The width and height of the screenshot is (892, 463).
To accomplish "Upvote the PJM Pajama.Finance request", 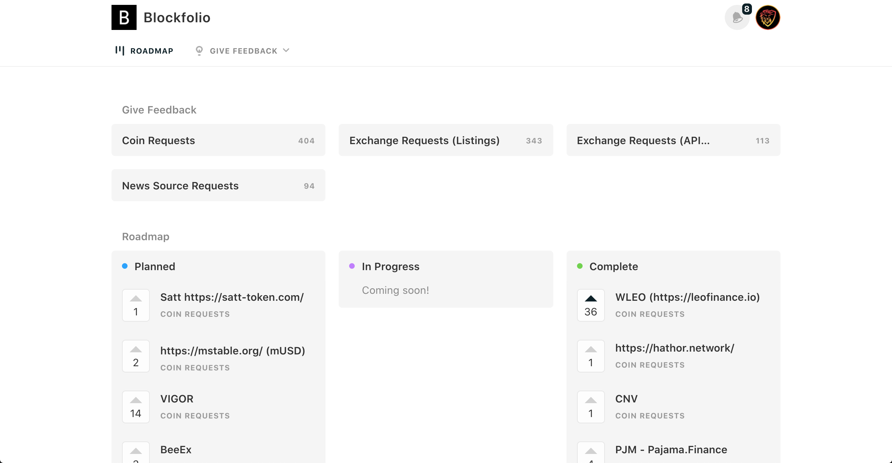I will (591, 453).
